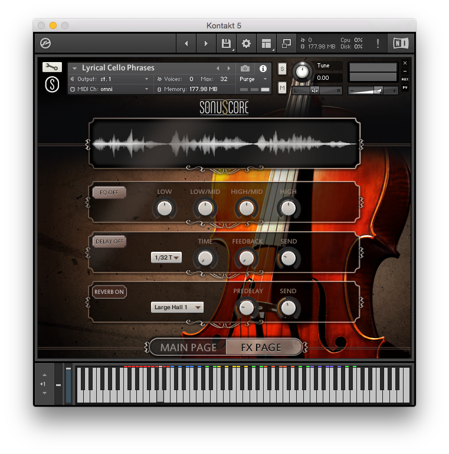449x454 pixels.
Task: Click the Cpu 0% readout
Action: point(351,40)
